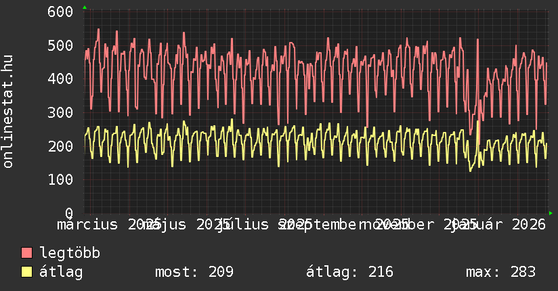Click the 400 y-axis label
This screenshot has width=558, height=291.
pyautogui.click(x=61, y=79)
